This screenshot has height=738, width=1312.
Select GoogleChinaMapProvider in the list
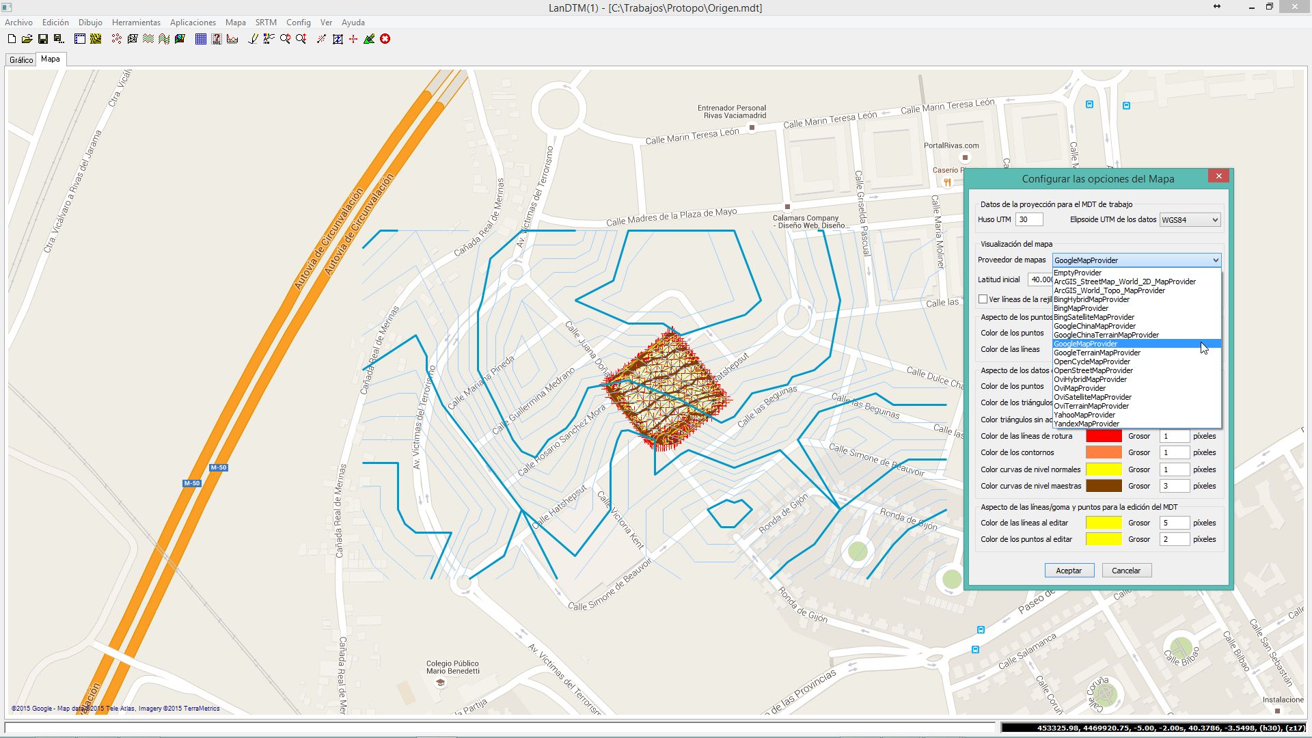click(1136, 326)
